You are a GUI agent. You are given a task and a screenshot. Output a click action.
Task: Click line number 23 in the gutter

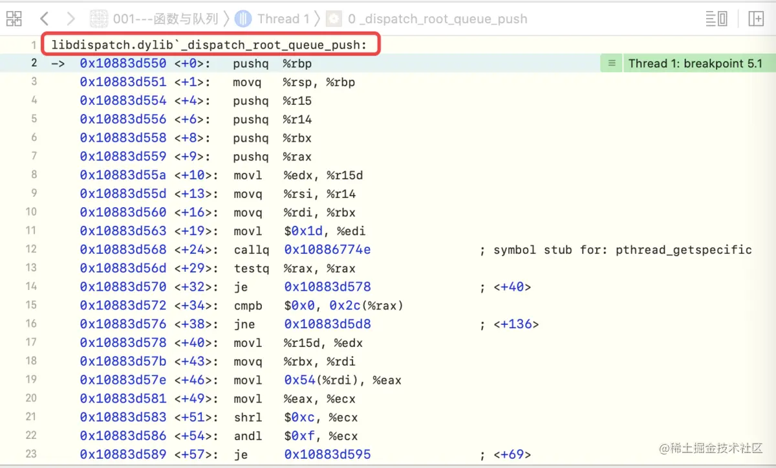tap(31, 454)
